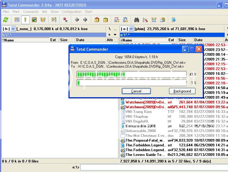Click the URL new FTP connection icon
228x172 pixels.
(x=125, y=20)
